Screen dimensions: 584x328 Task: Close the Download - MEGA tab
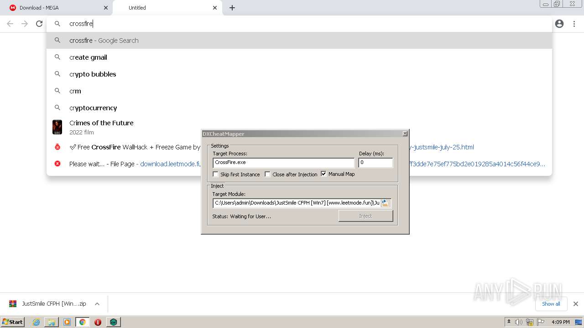(106, 8)
